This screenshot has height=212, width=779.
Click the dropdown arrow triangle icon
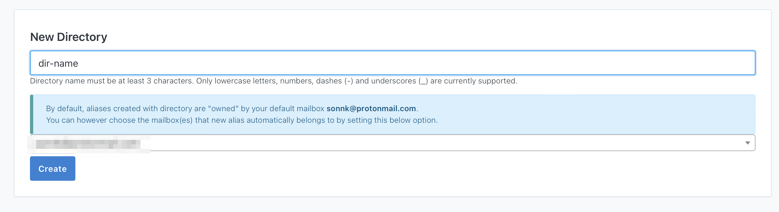point(747,143)
